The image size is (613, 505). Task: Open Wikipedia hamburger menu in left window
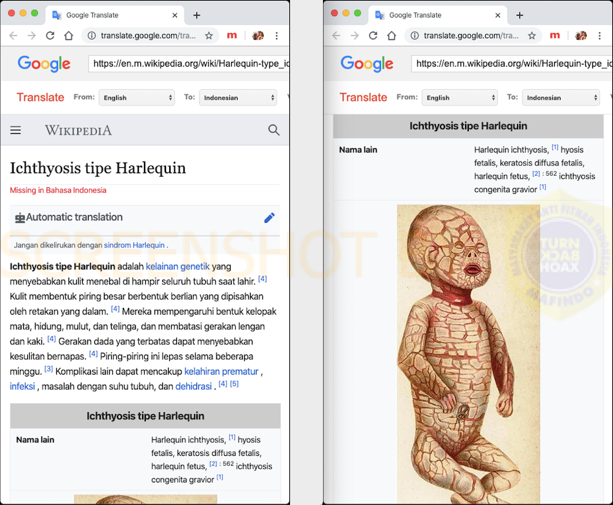16,130
